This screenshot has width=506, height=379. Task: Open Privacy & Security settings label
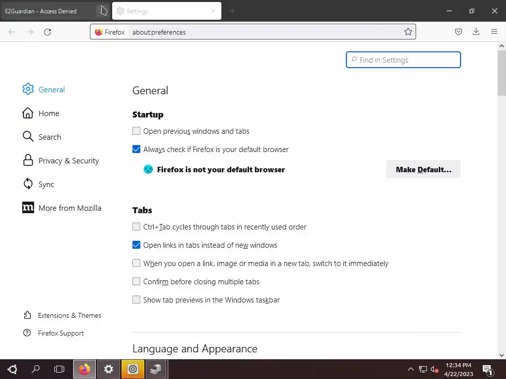point(69,160)
